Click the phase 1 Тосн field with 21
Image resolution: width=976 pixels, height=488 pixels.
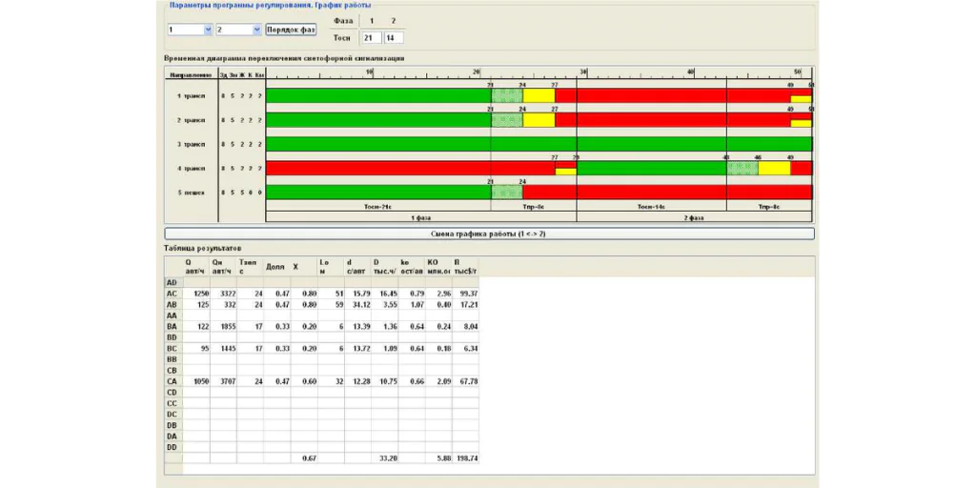[x=370, y=38]
